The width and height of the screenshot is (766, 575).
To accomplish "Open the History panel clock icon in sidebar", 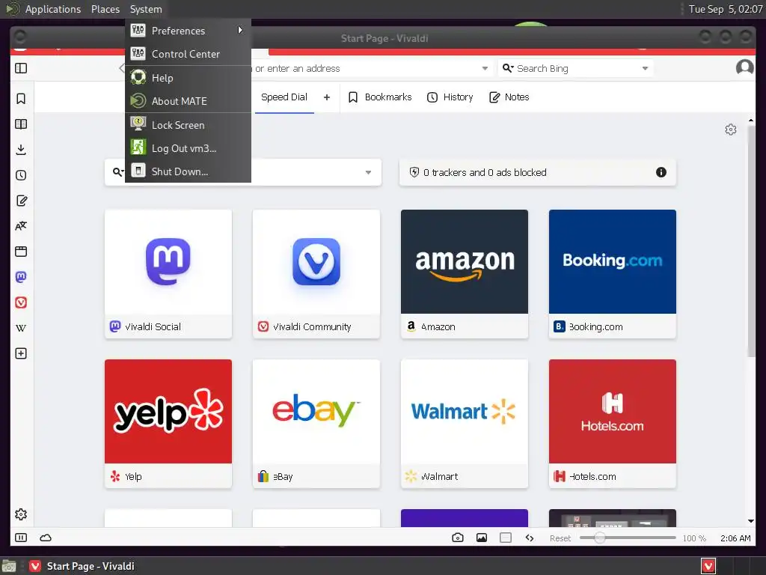I will point(21,175).
